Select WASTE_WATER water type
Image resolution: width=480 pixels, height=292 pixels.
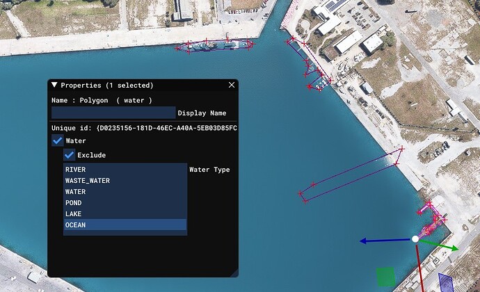tap(125, 180)
